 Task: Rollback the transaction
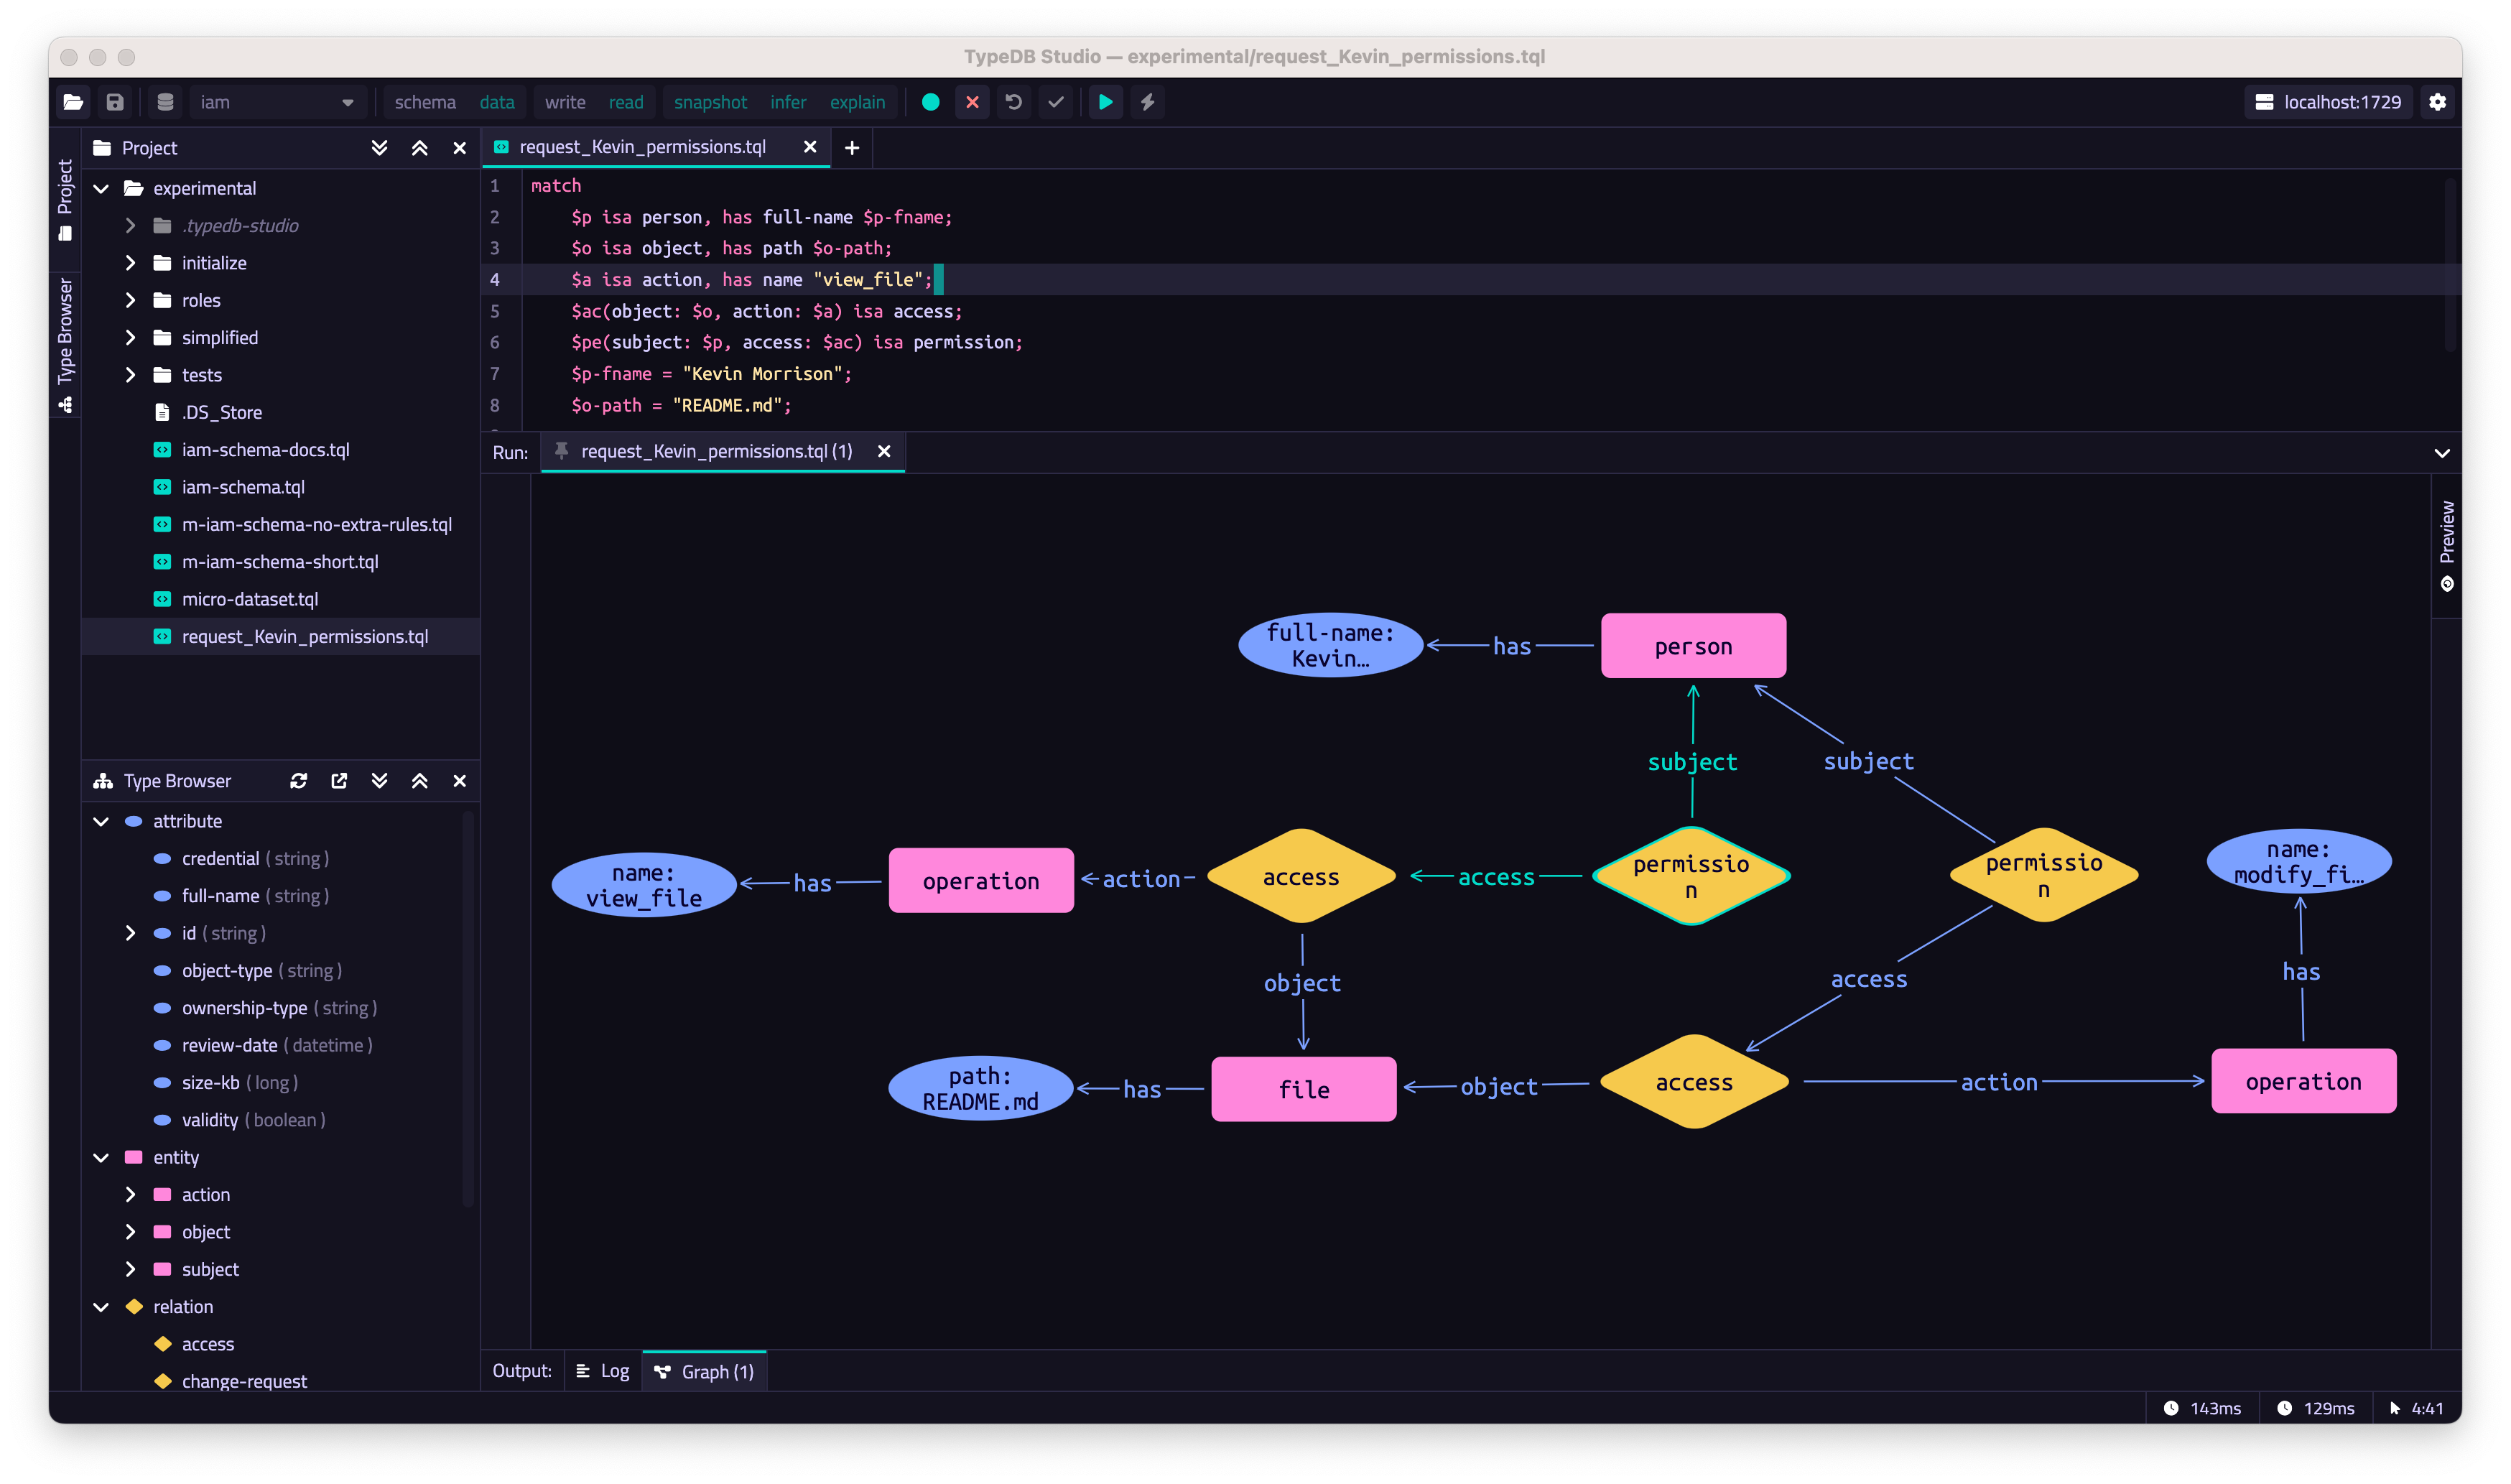(1013, 102)
